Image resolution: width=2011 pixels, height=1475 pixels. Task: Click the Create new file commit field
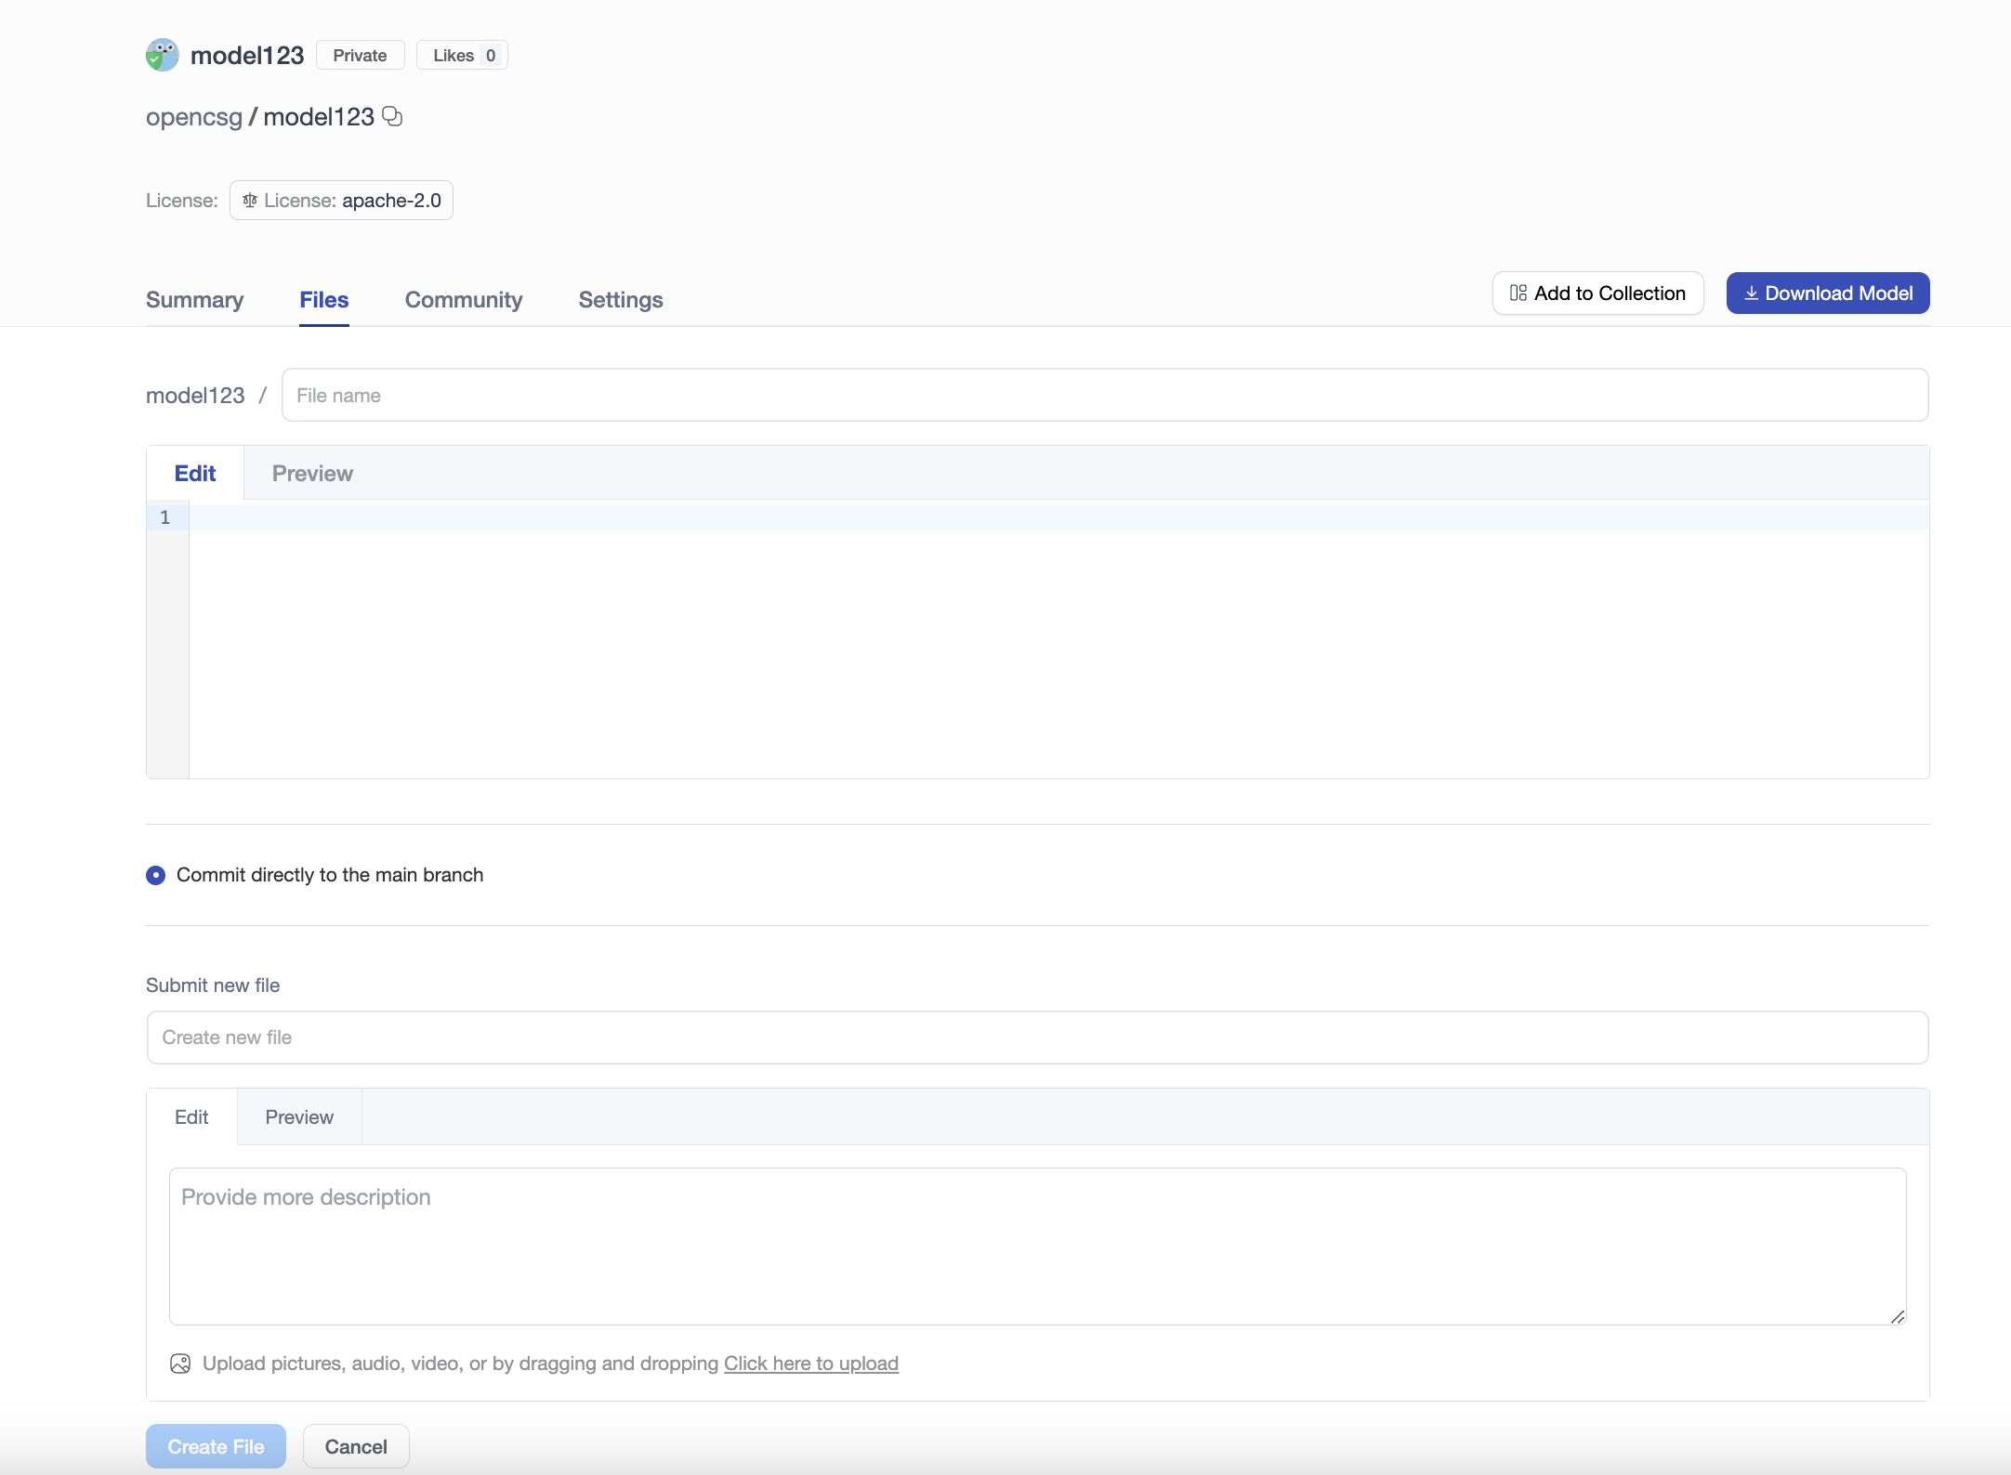1037,1038
